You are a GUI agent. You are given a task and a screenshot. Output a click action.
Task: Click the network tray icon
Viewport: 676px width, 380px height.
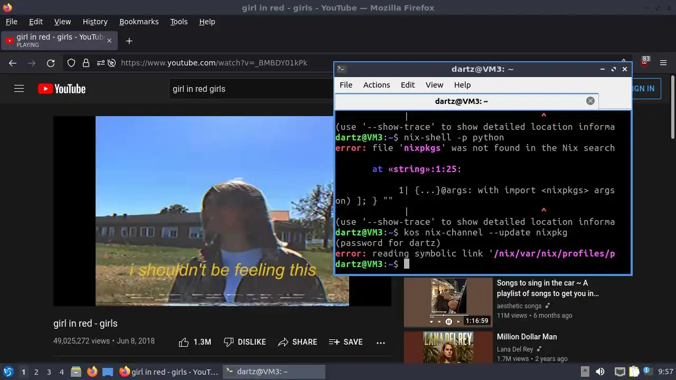click(620, 372)
